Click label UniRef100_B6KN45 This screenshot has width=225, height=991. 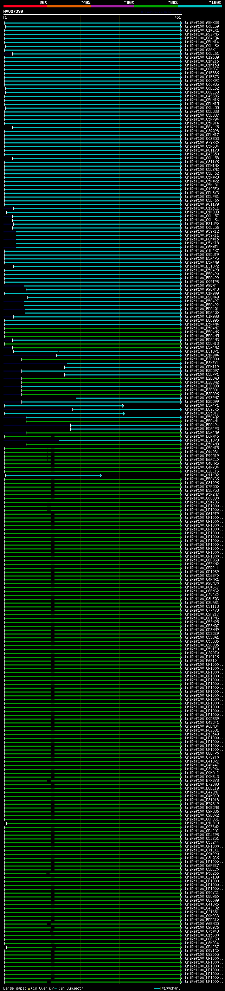[202, 437]
